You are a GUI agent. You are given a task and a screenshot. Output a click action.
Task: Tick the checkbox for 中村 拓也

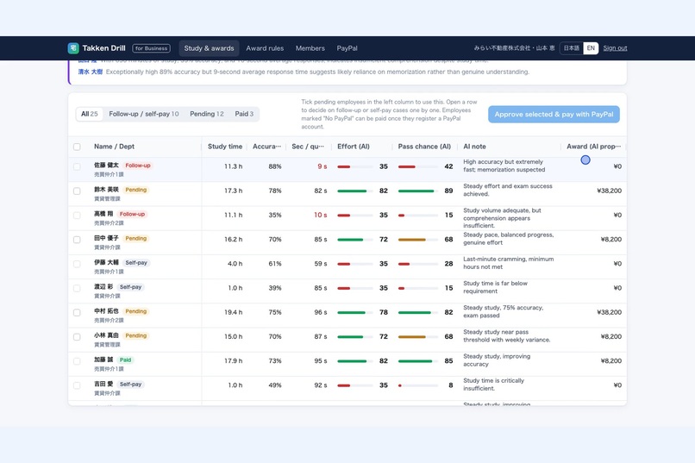(x=77, y=313)
